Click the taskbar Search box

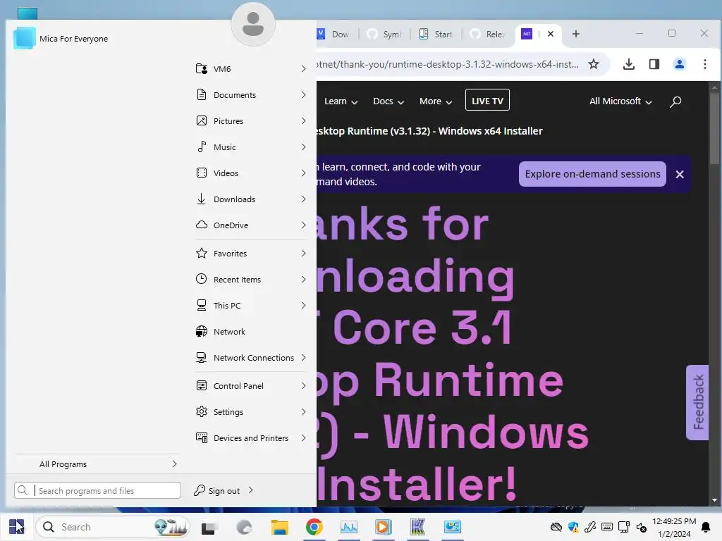(x=113, y=527)
